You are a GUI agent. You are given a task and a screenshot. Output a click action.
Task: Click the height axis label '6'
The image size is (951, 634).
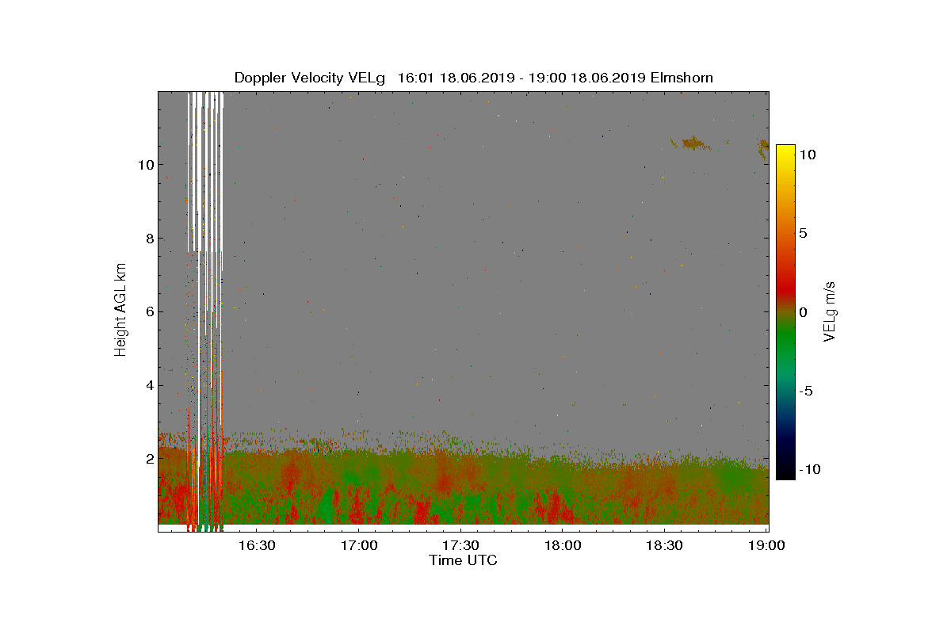click(148, 311)
